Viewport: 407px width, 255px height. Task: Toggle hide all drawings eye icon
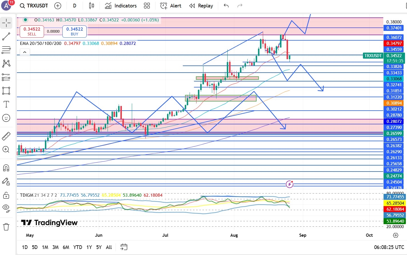6,208
